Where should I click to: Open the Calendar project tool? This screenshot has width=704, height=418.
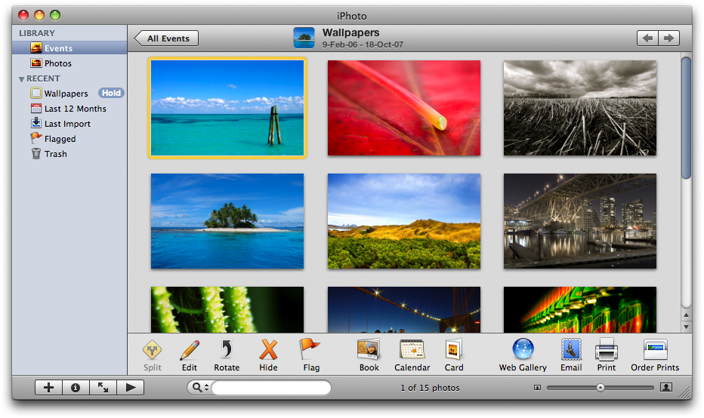click(x=412, y=350)
